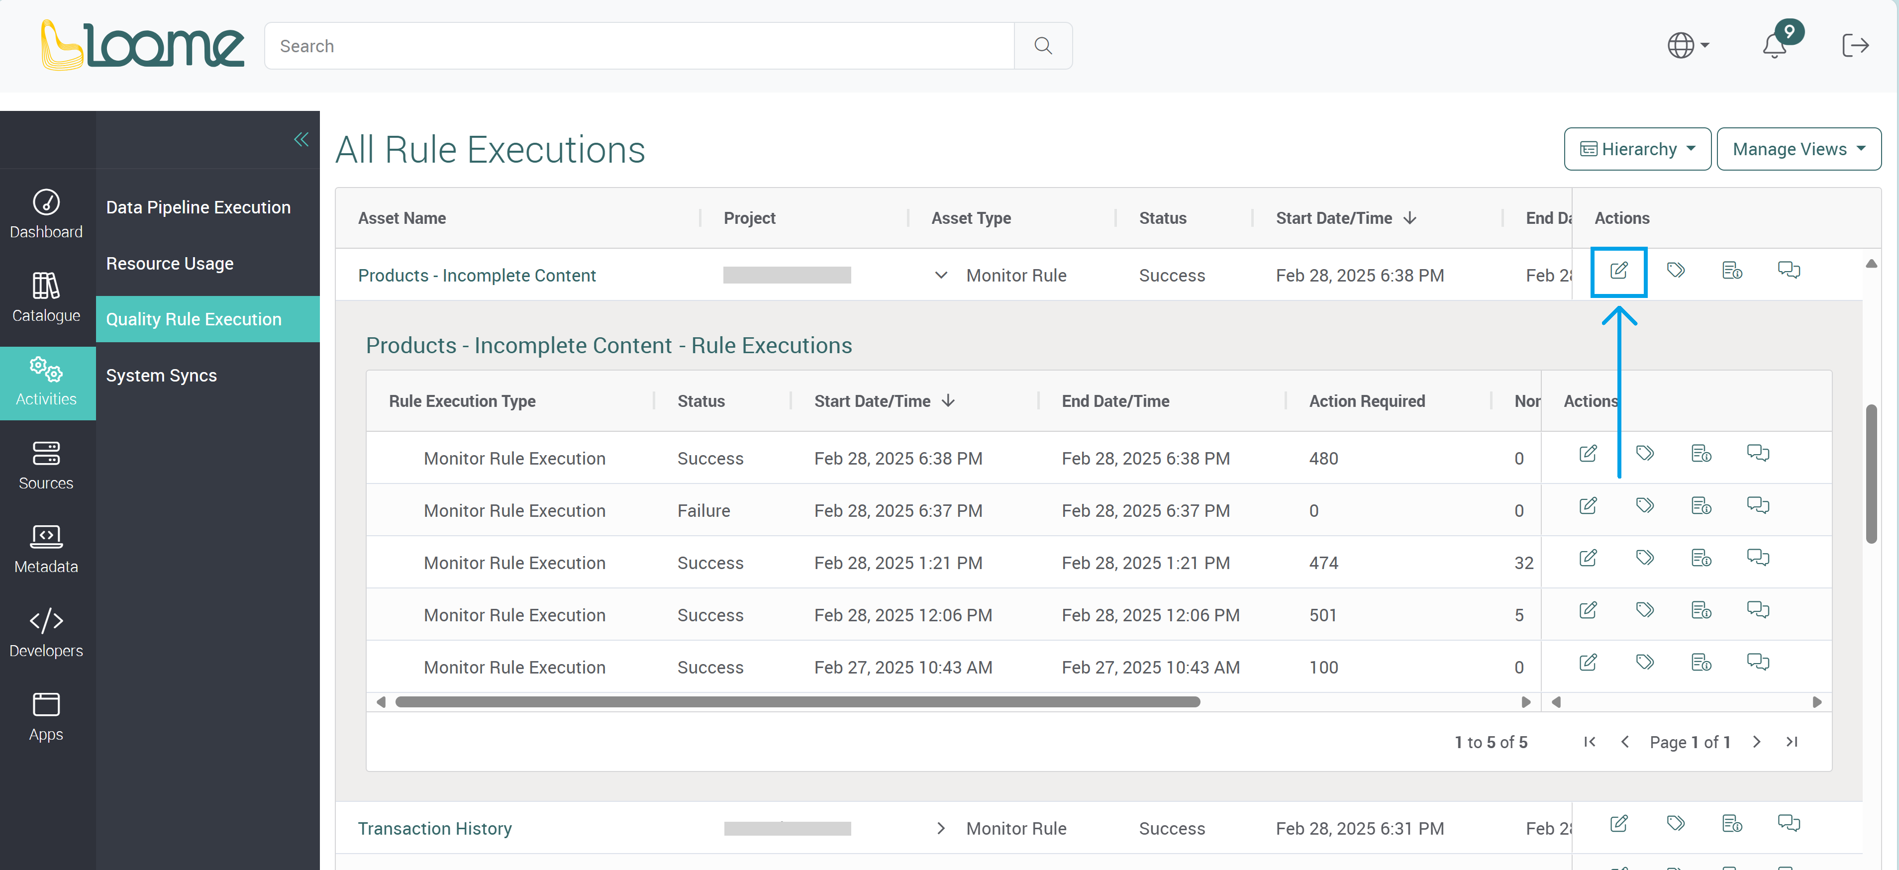Click tag icon for 6:38 PM execution row
Viewport: 1899px width, 870px height.
pos(1645,454)
